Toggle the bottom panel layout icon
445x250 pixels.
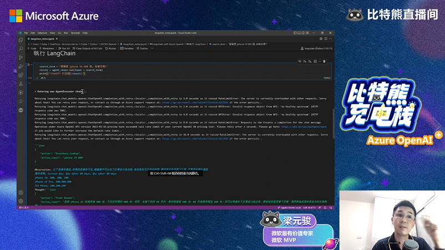tap(299, 33)
